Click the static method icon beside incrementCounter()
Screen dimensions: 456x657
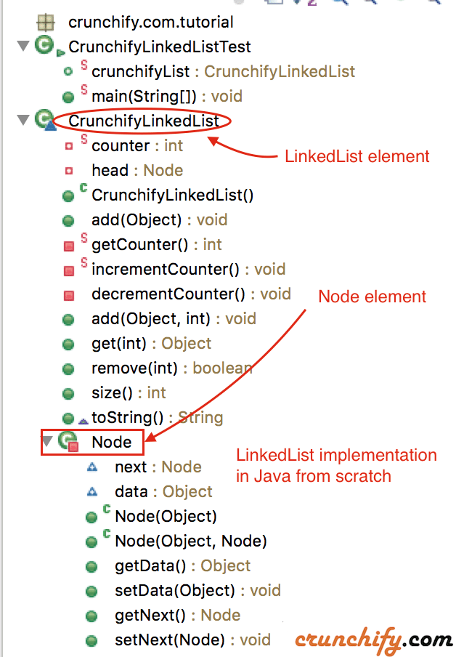click(70, 270)
